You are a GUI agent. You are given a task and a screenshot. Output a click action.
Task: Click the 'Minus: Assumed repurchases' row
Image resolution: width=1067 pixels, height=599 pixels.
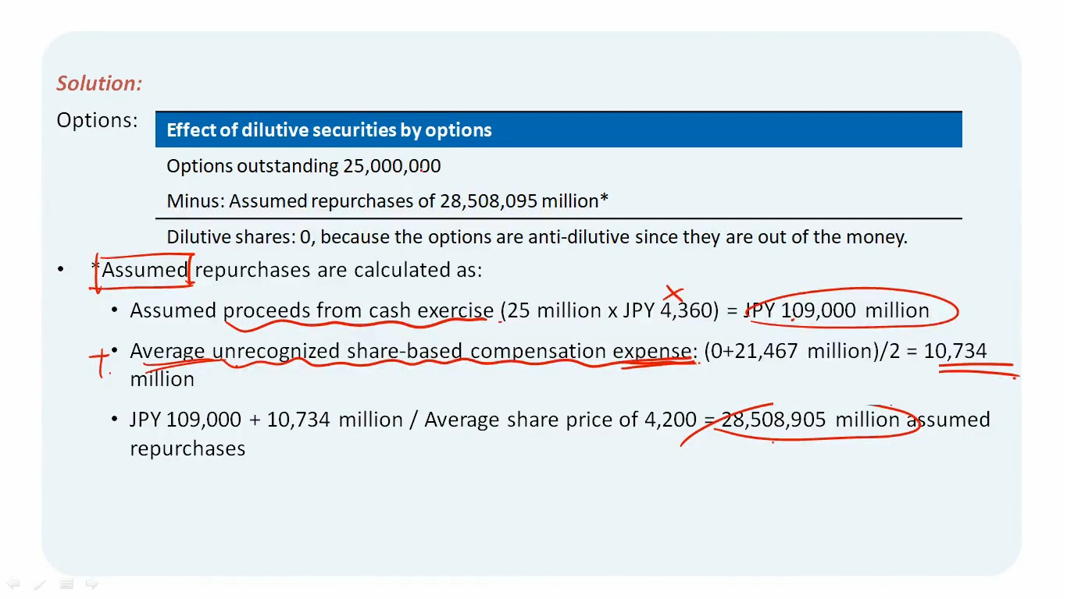click(558, 200)
